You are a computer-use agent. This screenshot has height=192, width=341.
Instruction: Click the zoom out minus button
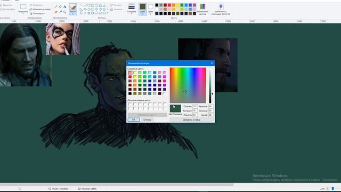pyautogui.click(x=327, y=189)
